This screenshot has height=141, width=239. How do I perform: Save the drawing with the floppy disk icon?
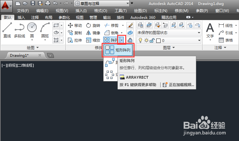tap(33, 3)
